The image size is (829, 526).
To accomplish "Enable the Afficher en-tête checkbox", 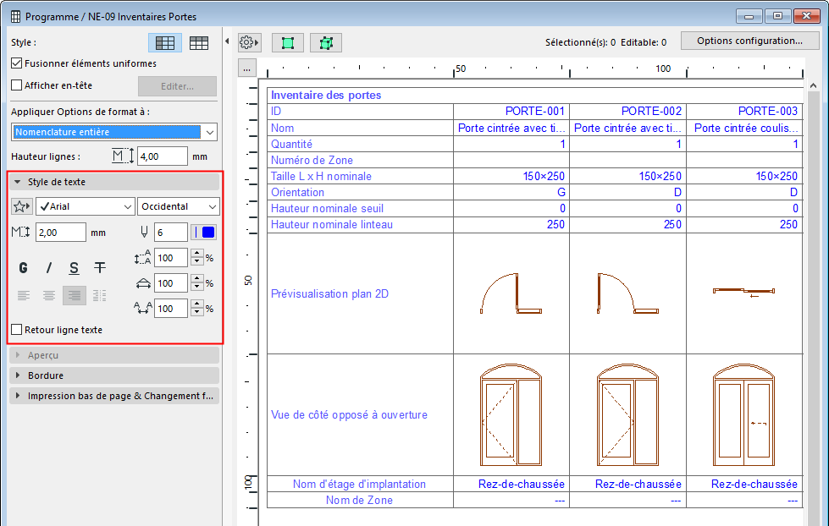I will tap(16, 85).
